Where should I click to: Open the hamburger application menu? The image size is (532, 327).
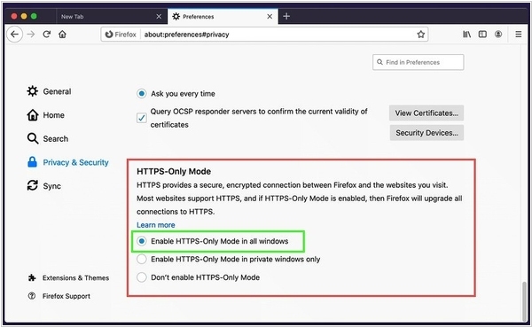click(x=518, y=35)
